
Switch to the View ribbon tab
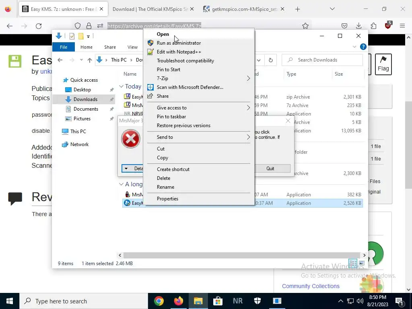tap(132, 47)
